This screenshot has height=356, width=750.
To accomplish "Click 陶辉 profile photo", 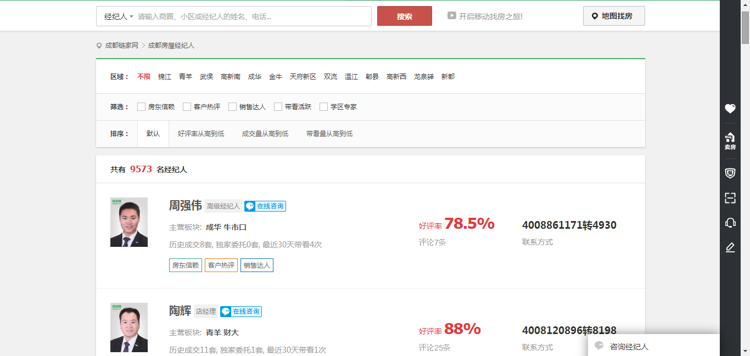I will point(129,327).
